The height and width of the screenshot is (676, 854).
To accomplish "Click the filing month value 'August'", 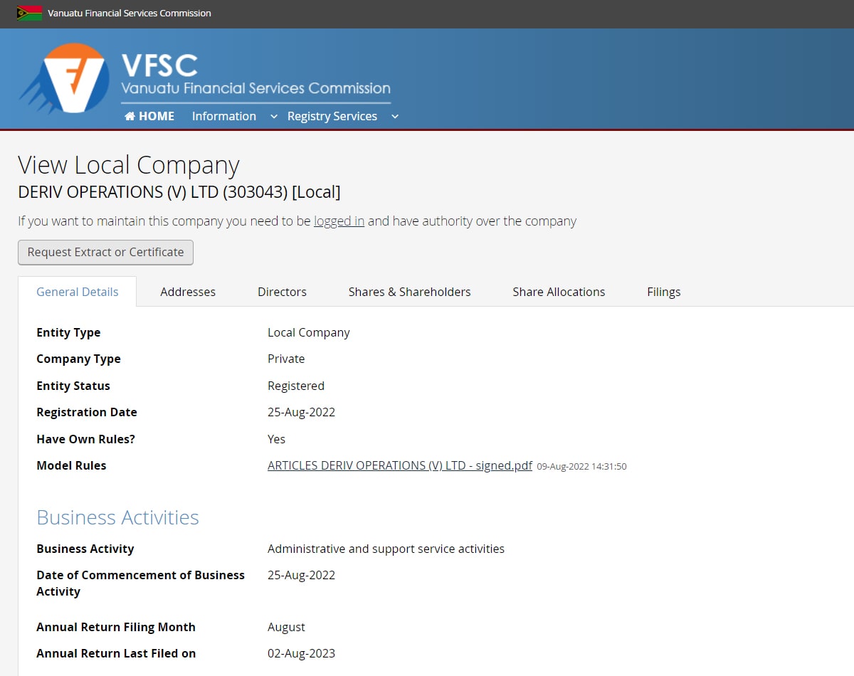I will pyautogui.click(x=286, y=627).
